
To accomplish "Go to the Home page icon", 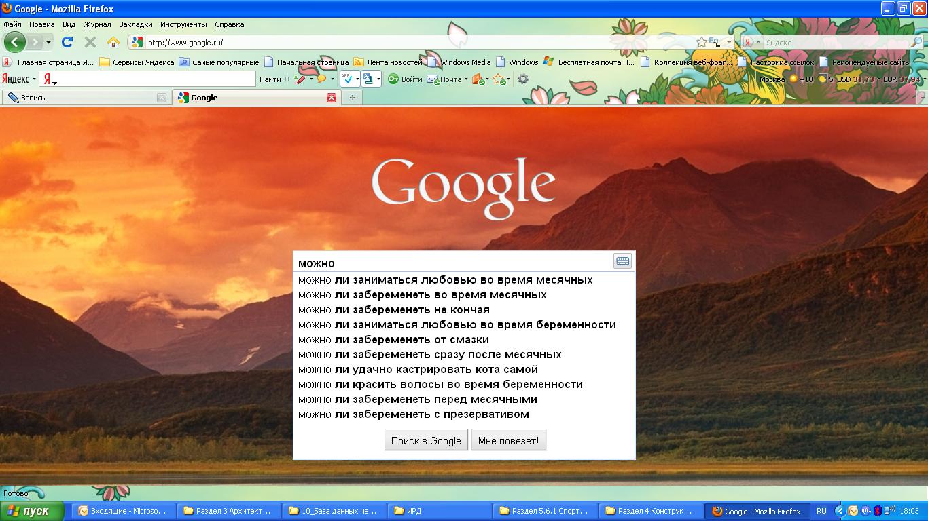I will pyautogui.click(x=113, y=42).
